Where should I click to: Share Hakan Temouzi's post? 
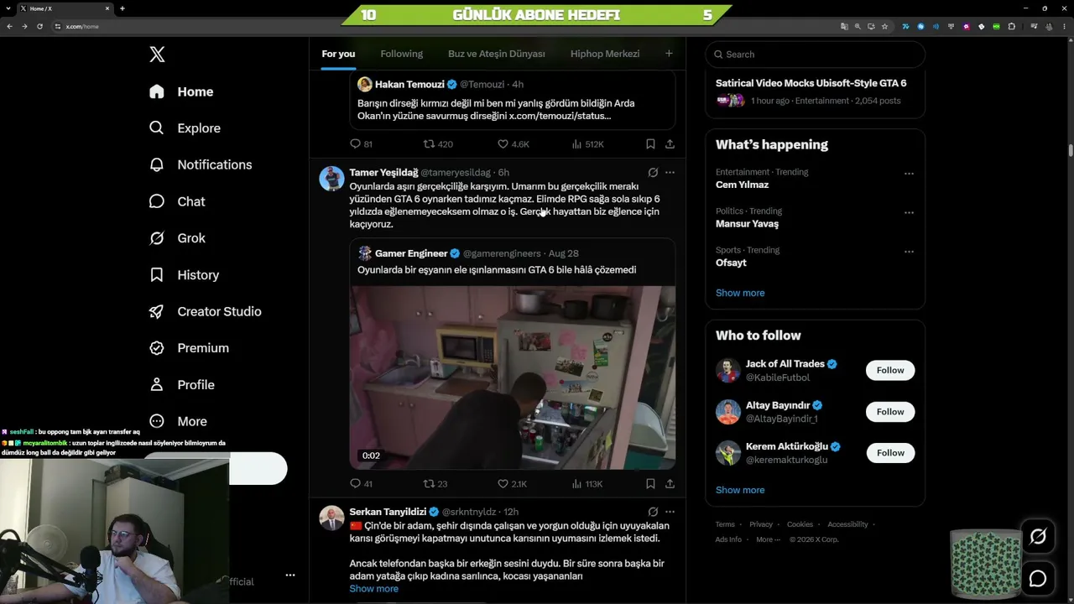(x=670, y=144)
